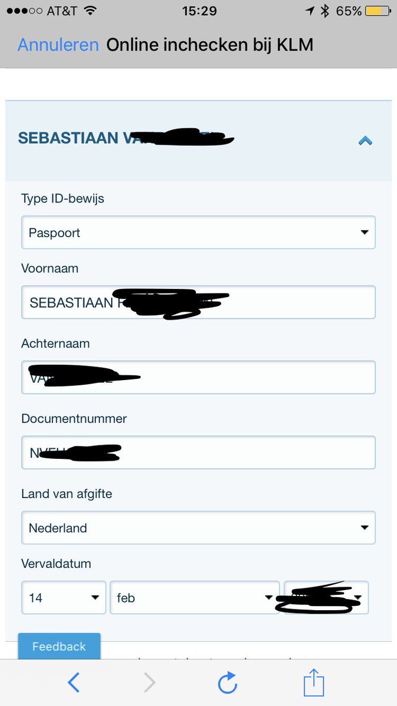
Task: Tap the location services arrow icon
Action: click(310, 11)
